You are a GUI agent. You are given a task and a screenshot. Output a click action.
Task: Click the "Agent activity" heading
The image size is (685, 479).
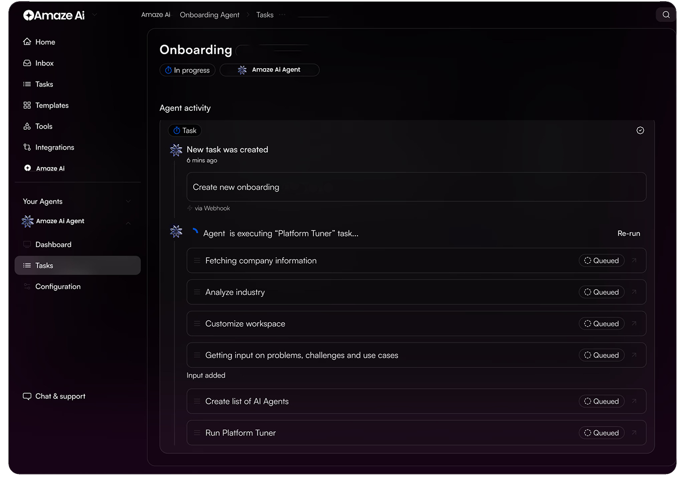tap(185, 108)
